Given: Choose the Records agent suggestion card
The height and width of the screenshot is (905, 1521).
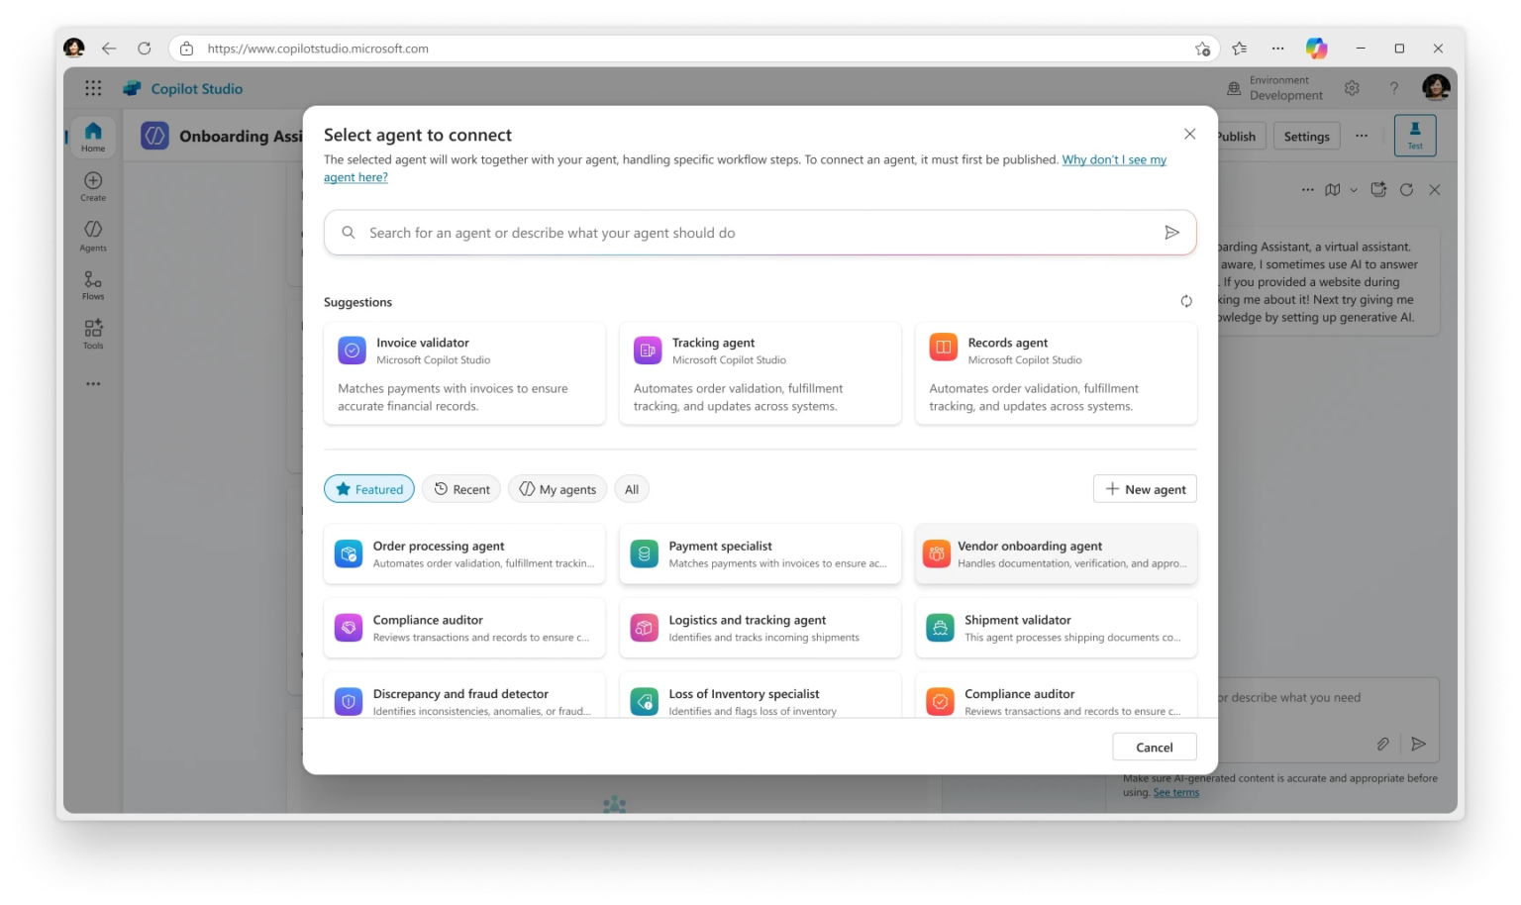Looking at the screenshot, I should pyautogui.click(x=1056, y=373).
